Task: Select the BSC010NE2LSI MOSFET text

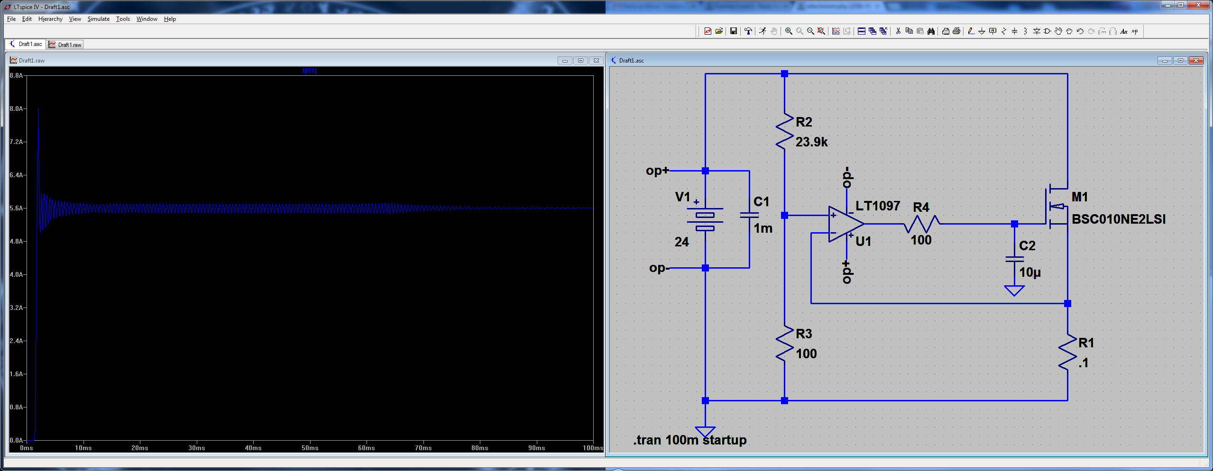Action: pos(1119,219)
